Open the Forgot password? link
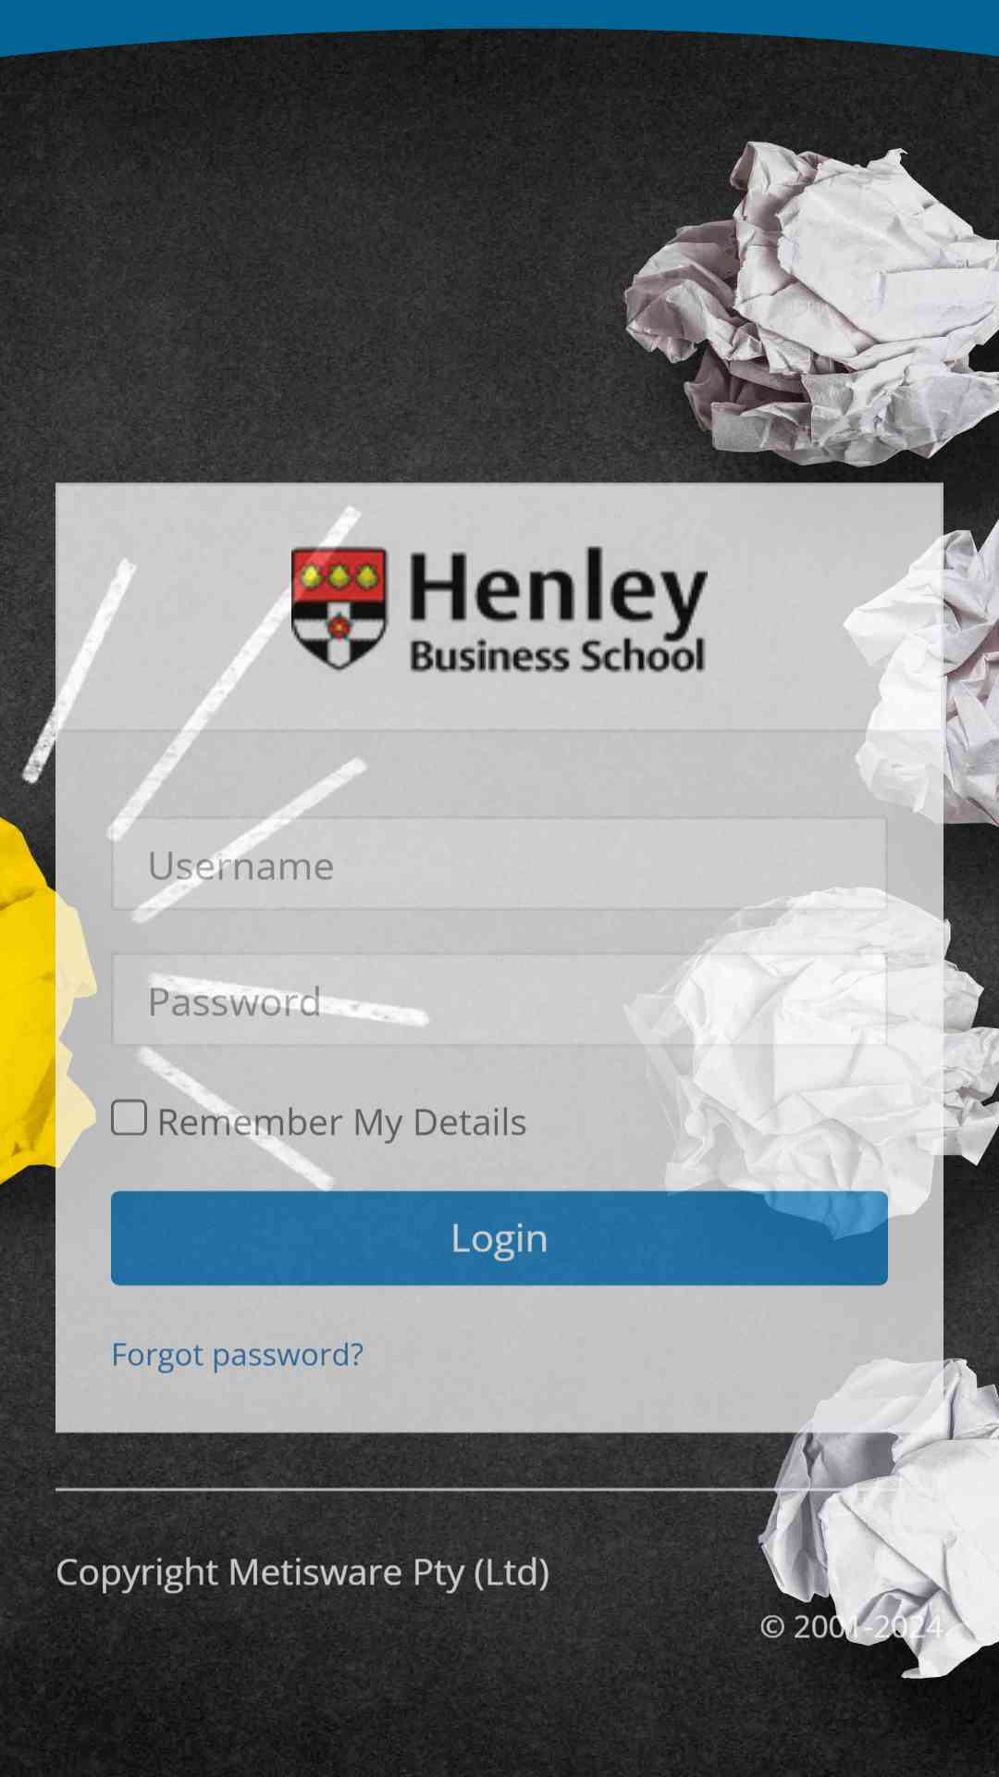The image size is (999, 1777). coord(238,1355)
